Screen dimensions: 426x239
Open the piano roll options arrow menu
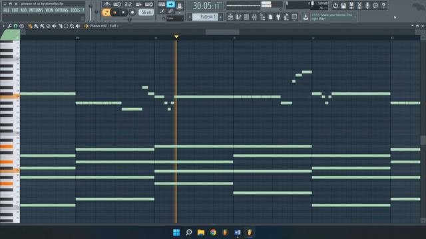pyautogui.click(x=3, y=26)
